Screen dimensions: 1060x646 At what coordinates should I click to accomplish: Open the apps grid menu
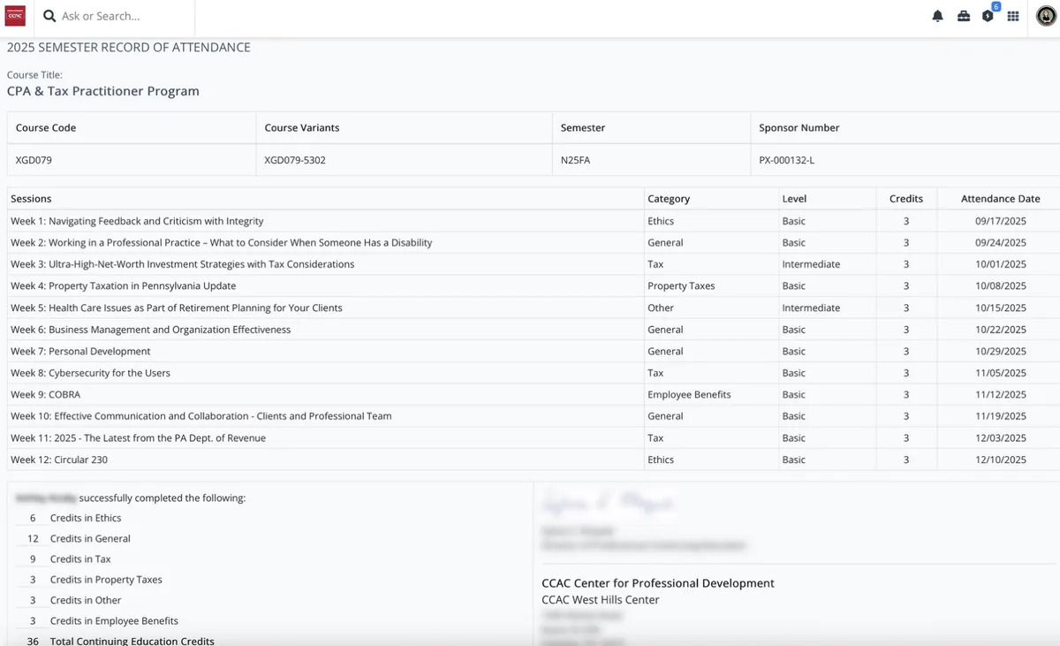tap(1013, 17)
